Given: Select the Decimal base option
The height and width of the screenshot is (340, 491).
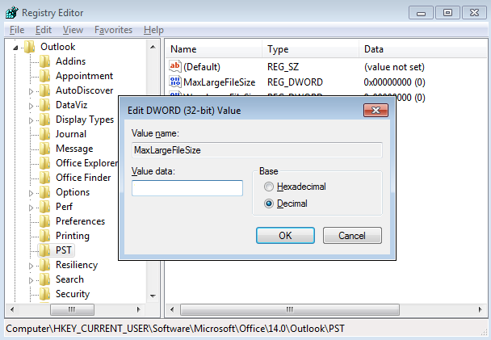Looking at the screenshot, I should point(286,204).
